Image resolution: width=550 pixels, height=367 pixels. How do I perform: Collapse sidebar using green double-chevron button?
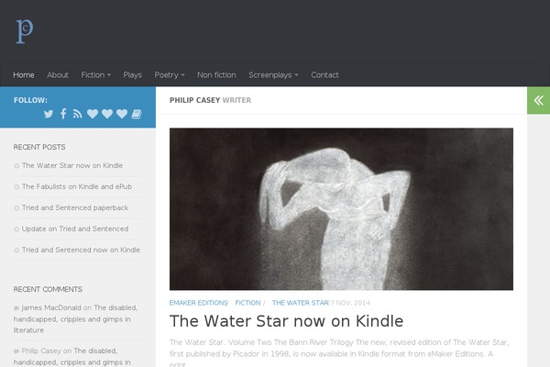(x=538, y=100)
